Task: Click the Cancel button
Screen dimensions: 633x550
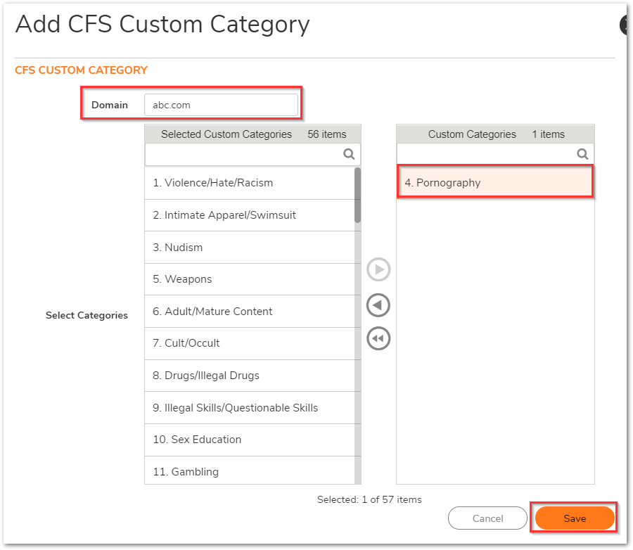Action: pos(487,518)
